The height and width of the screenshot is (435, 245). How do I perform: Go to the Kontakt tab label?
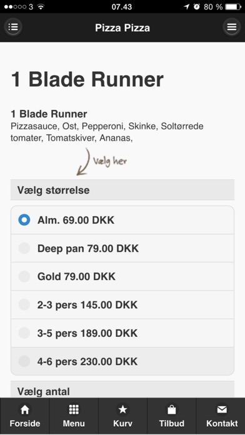[x=222, y=424]
